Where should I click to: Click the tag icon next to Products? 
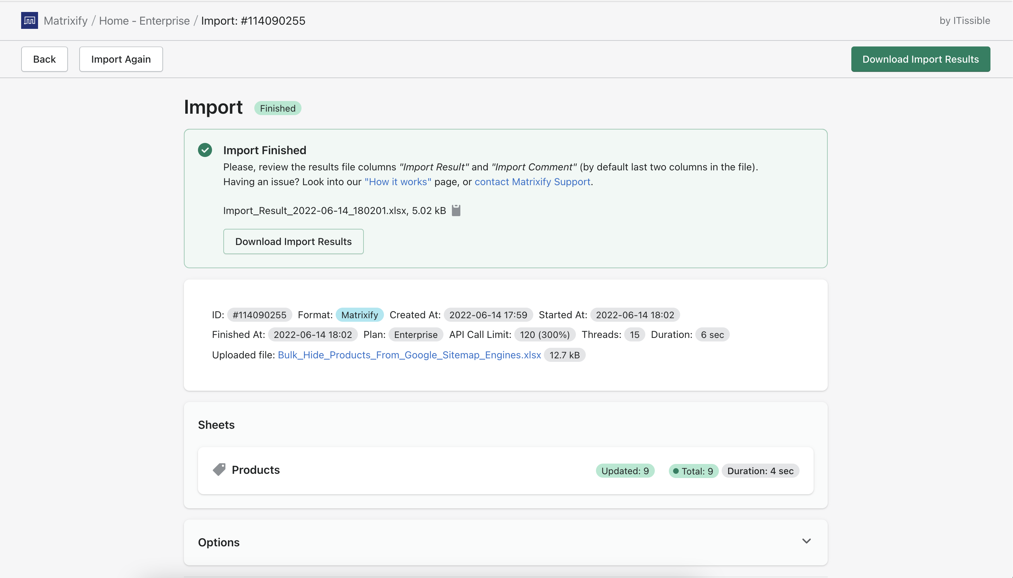pyautogui.click(x=219, y=470)
